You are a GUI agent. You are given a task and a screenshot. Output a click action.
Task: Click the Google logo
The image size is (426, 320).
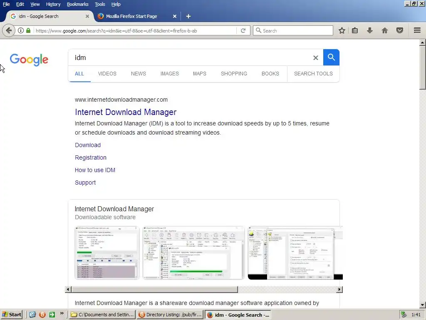(x=29, y=60)
